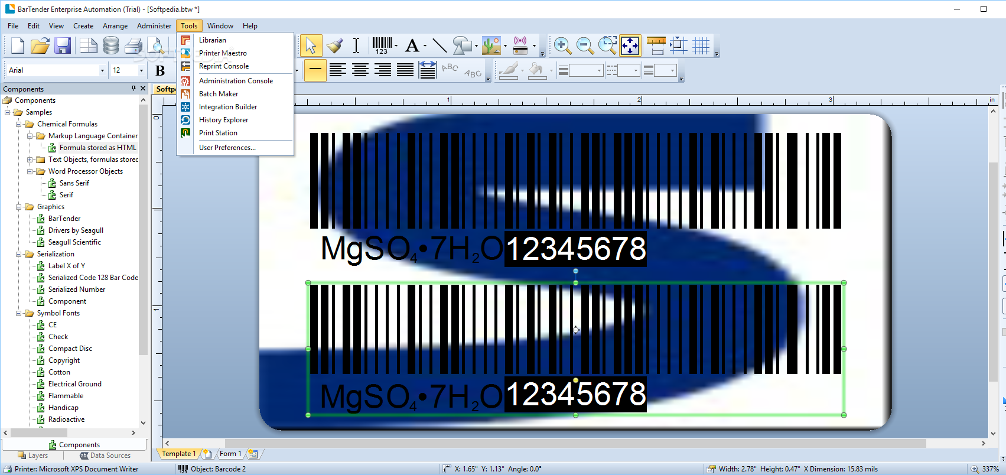The height and width of the screenshot is (475, 1006).
Task: Open print preview with the magnifier page icon
Action: point(156,45)
